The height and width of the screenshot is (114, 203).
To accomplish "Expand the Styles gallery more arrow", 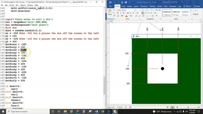I will (x=191, y=16).
